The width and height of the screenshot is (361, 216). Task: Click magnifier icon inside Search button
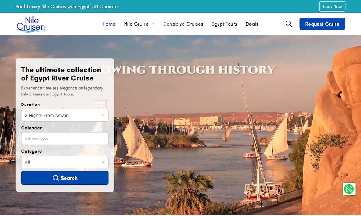(56, 178)
